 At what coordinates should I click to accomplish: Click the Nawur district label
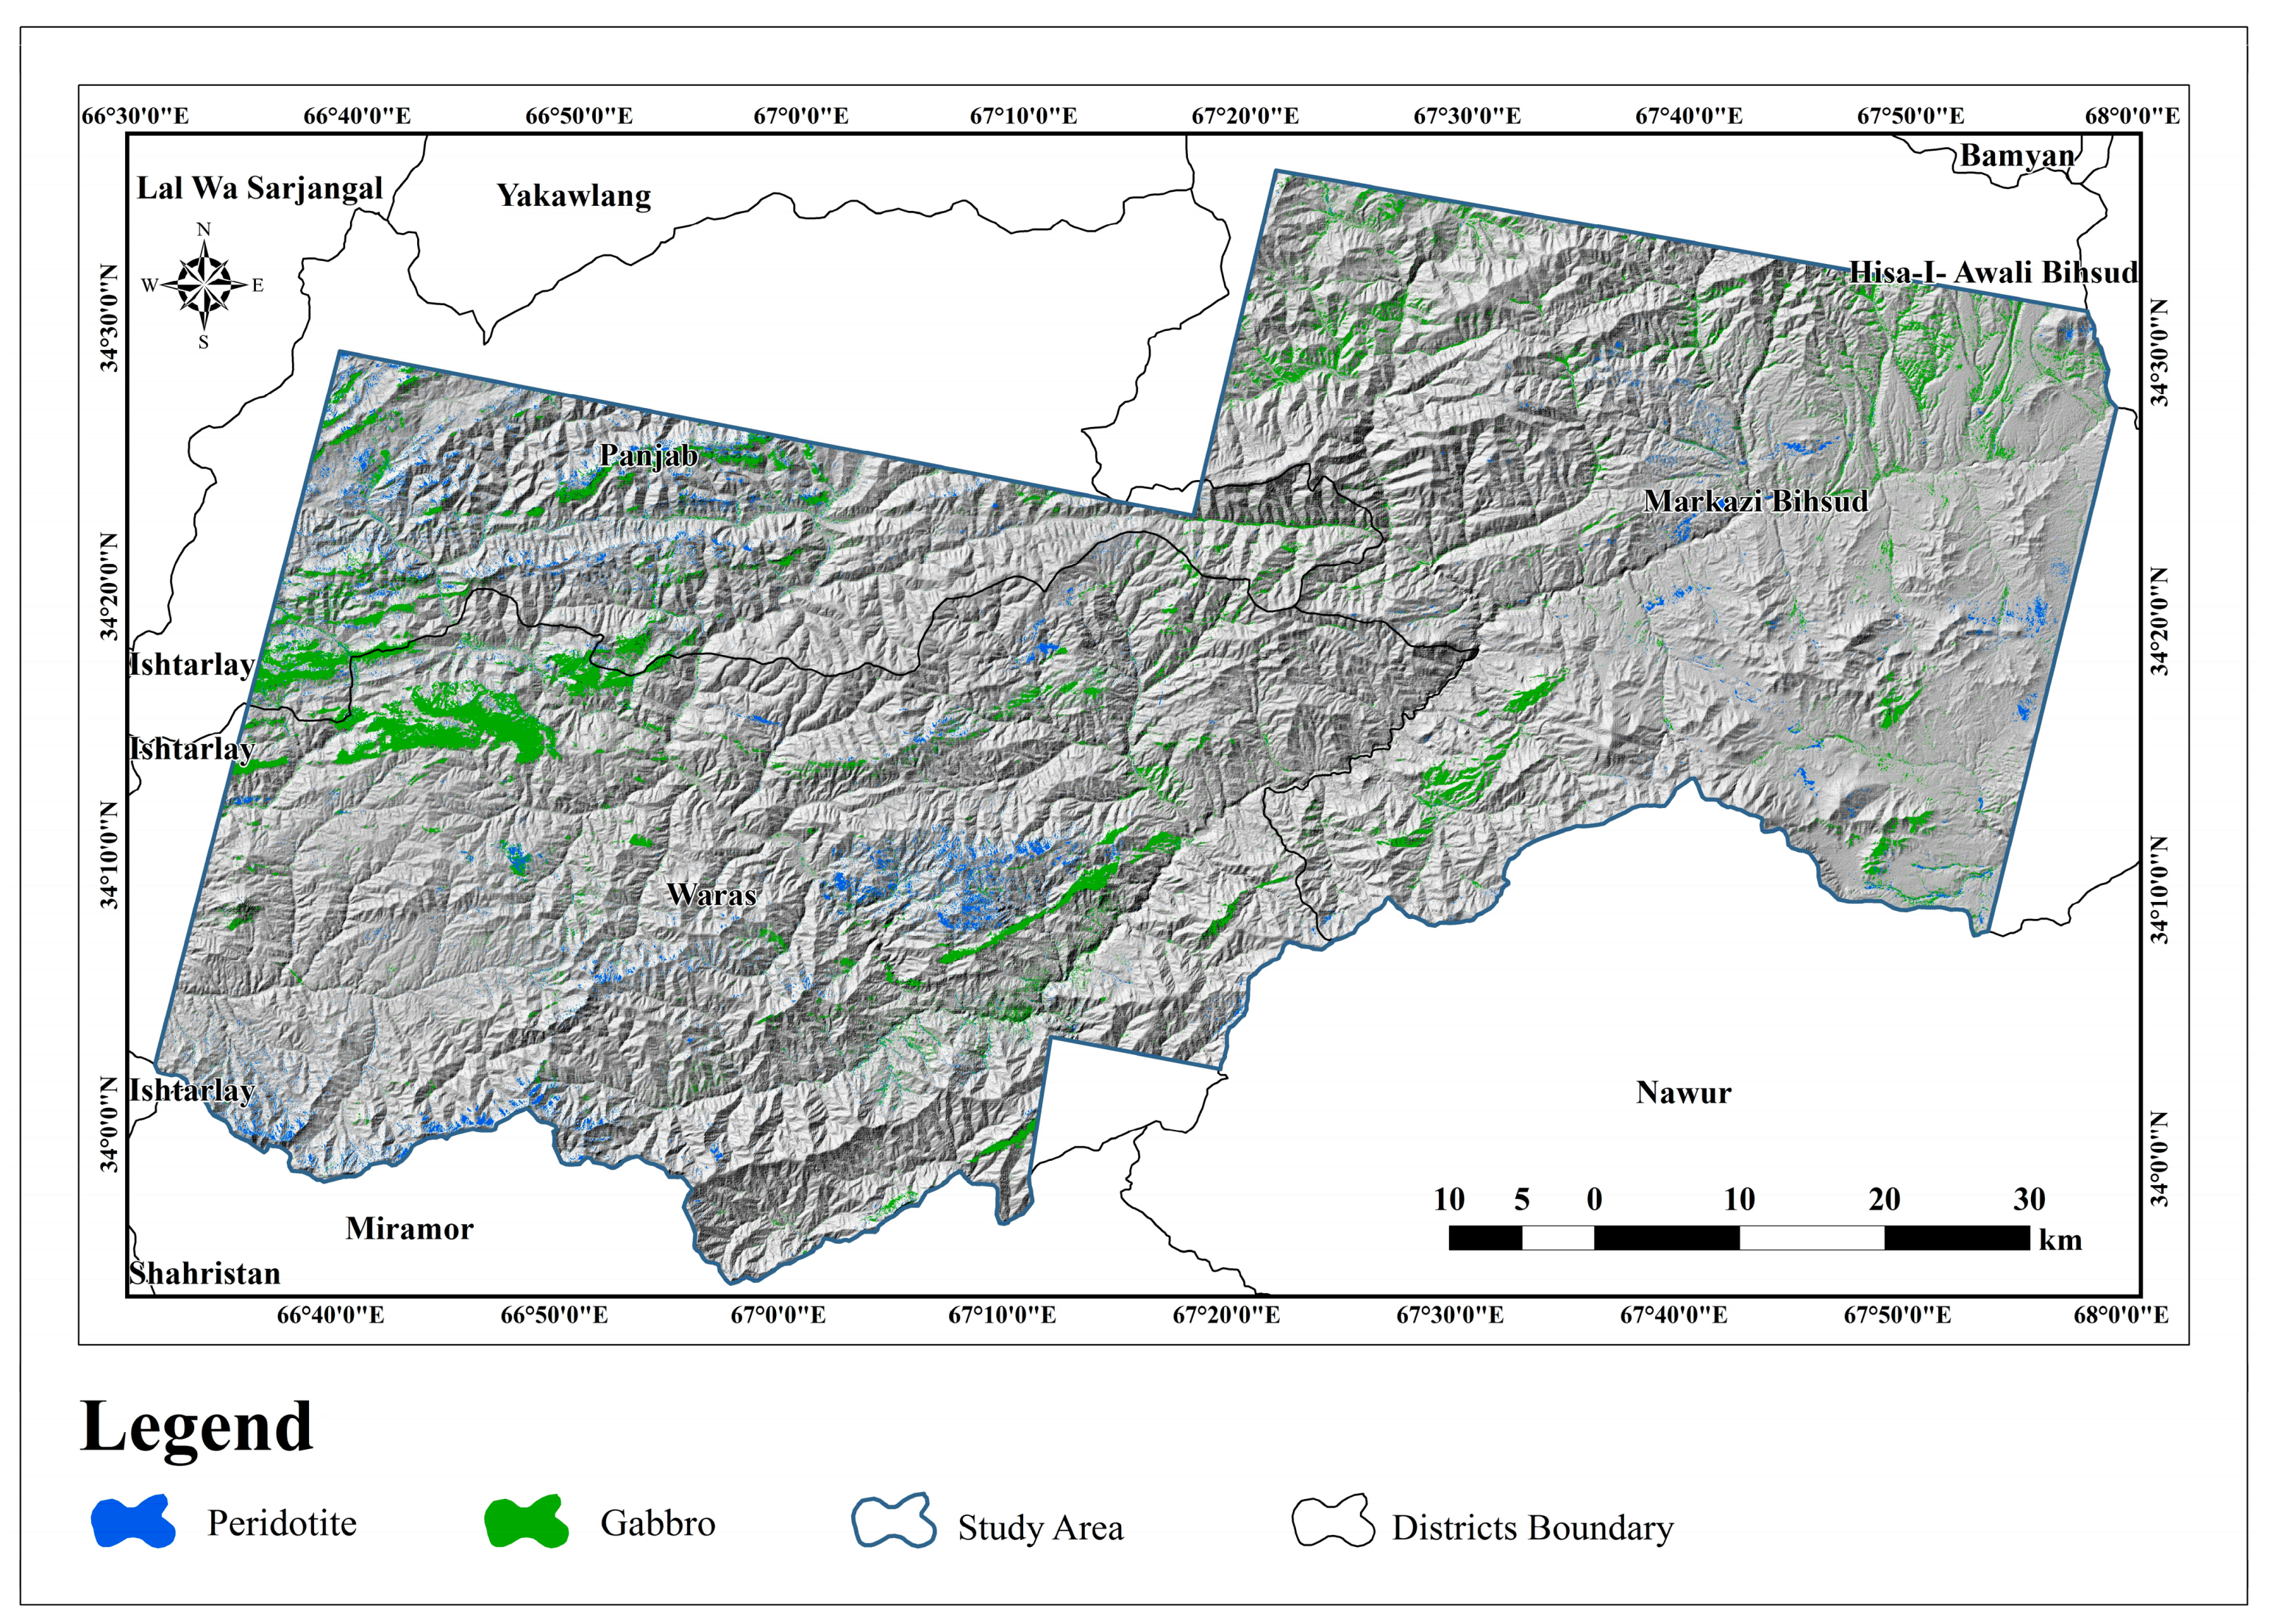click(x=1683, y=1092)
